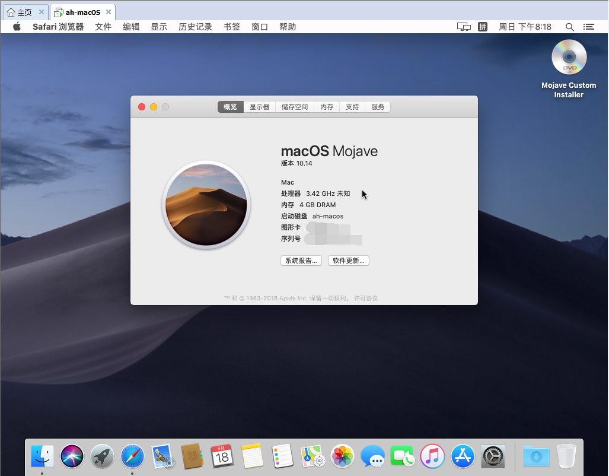Click the Spotlight search icon
Image resolution: width=609 pixels, height=476 pixels.
[x=570, y=27]
